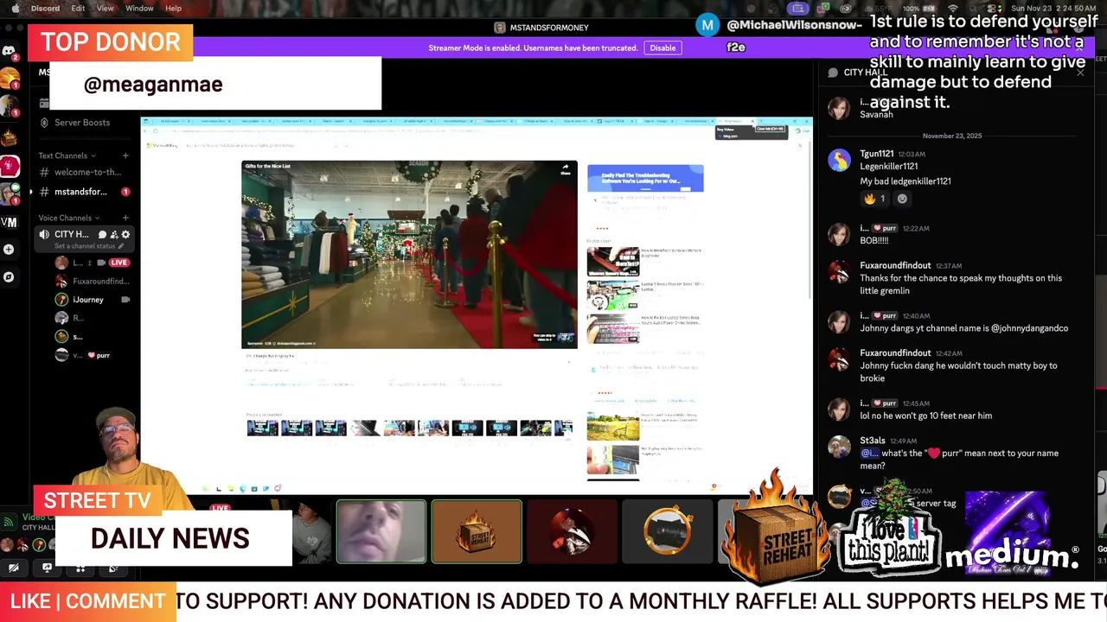This screenshot has width=1107, height=622.
Task: Click the camera icon beside iJourney
Action: tap(125, 300)
